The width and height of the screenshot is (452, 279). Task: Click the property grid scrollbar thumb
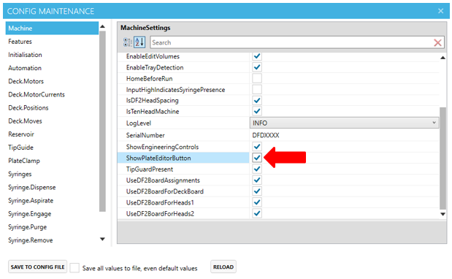click(x=443, y=158)
